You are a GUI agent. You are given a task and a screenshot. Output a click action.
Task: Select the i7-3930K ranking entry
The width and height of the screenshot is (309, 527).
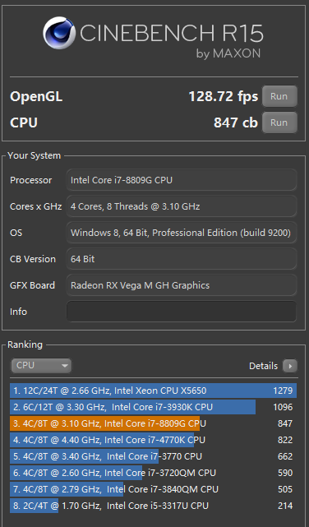coord(153,407)
